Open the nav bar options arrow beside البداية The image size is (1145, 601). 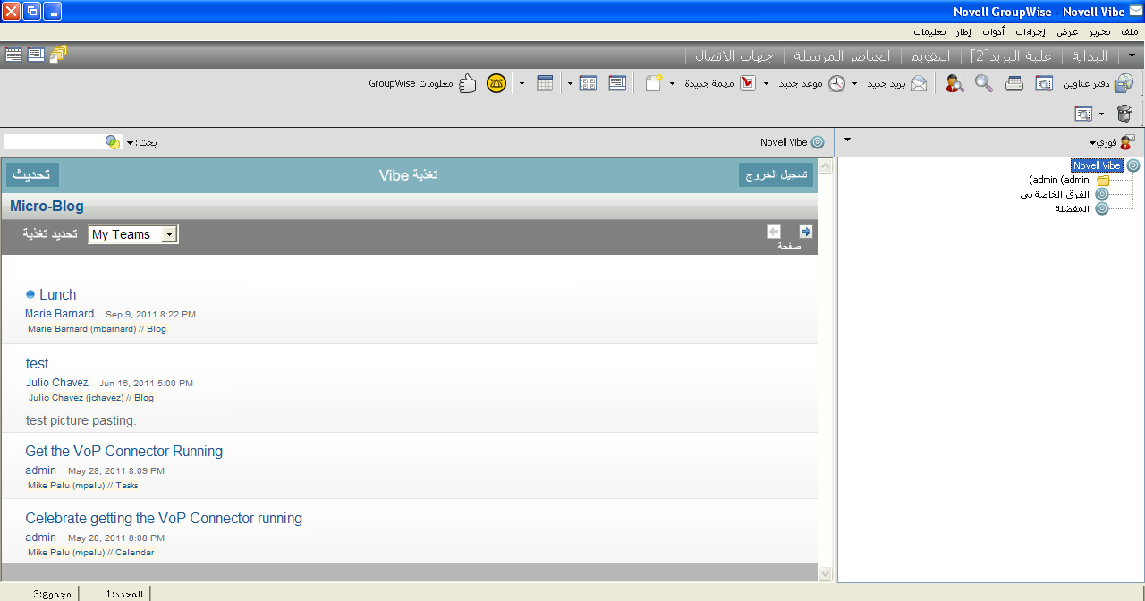tap(1132, 55)
